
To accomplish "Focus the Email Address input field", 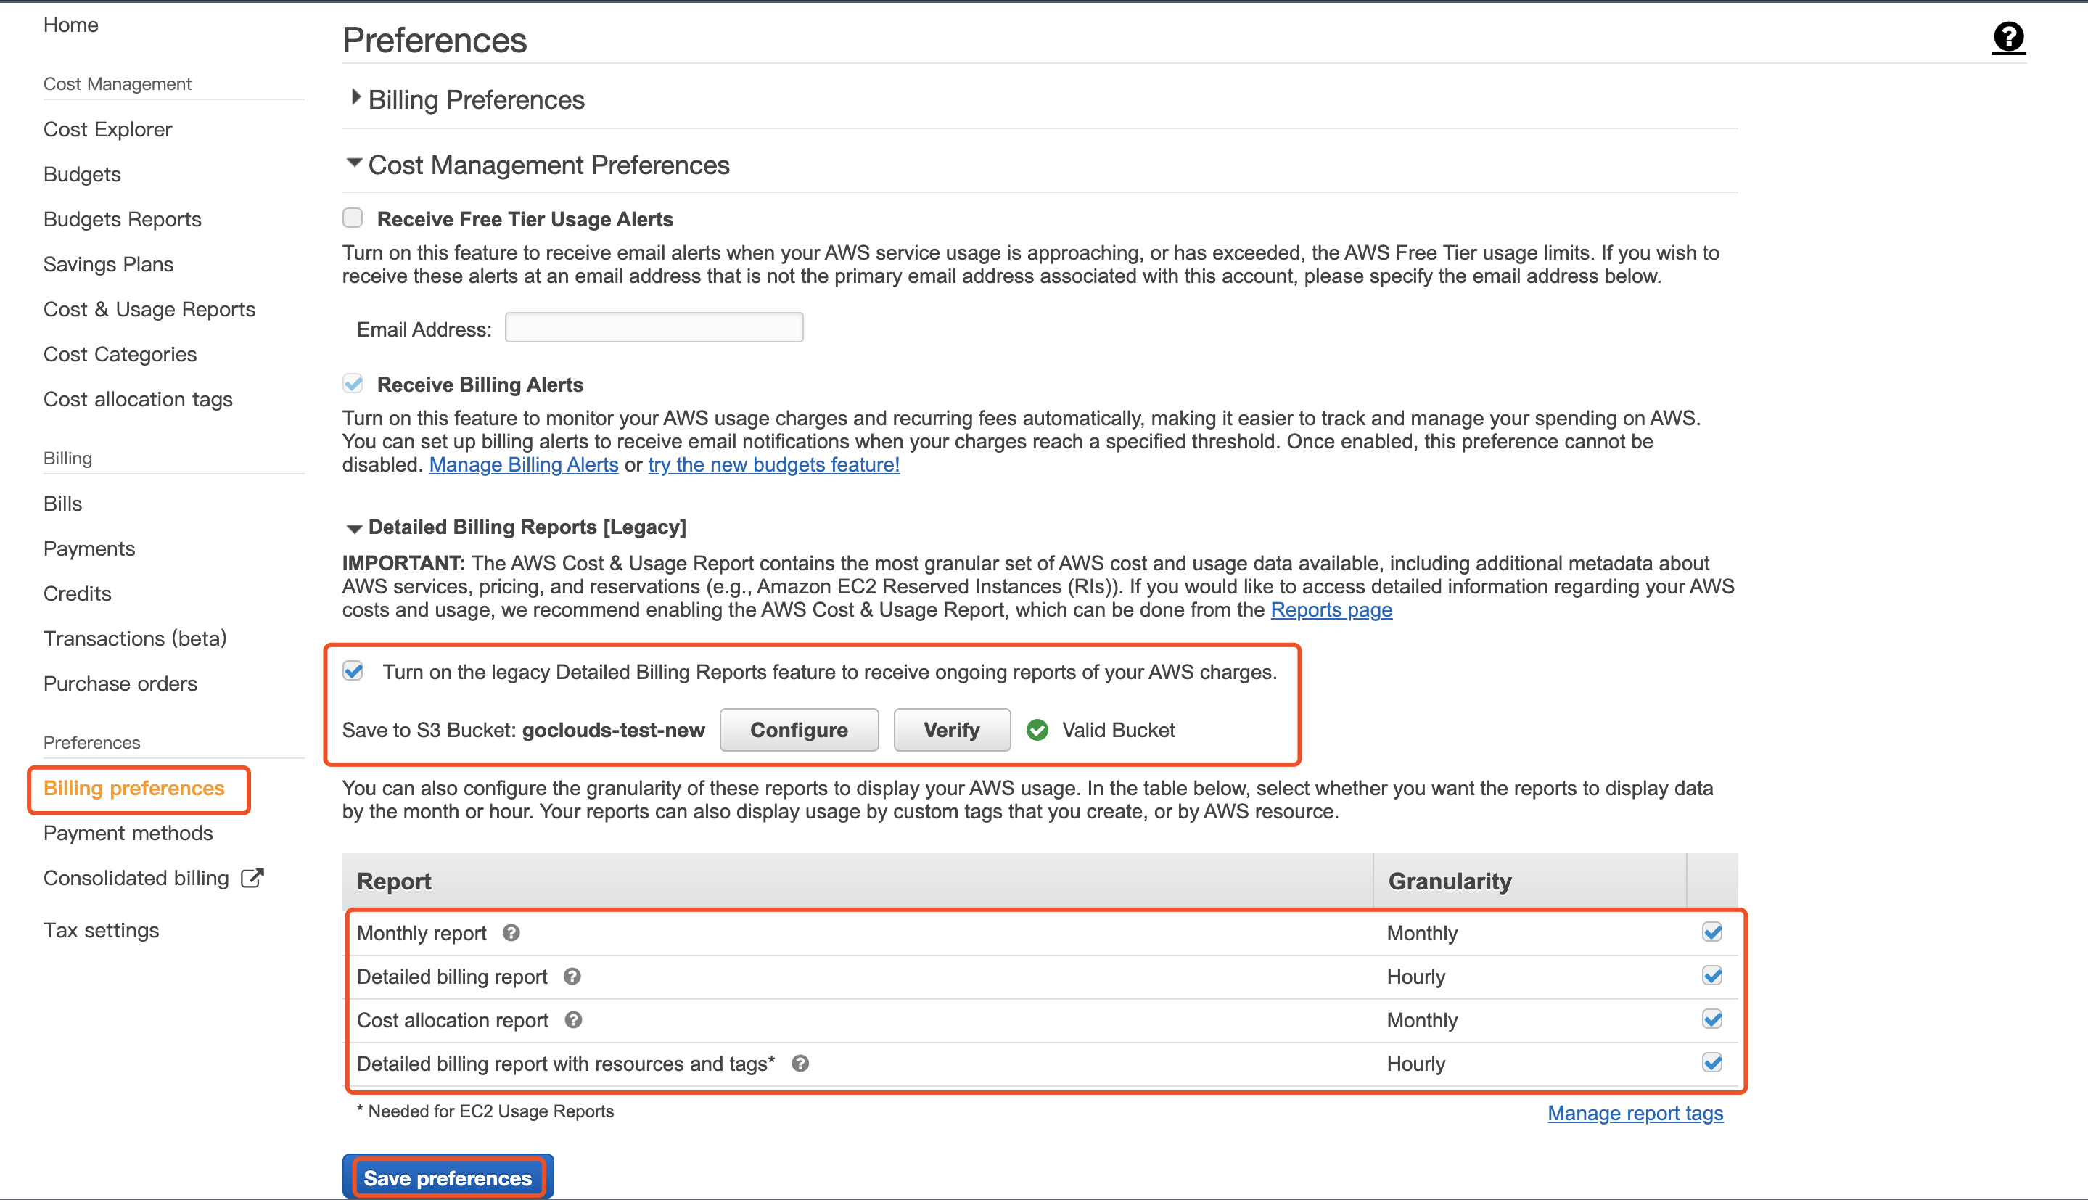I will point(654,327).
